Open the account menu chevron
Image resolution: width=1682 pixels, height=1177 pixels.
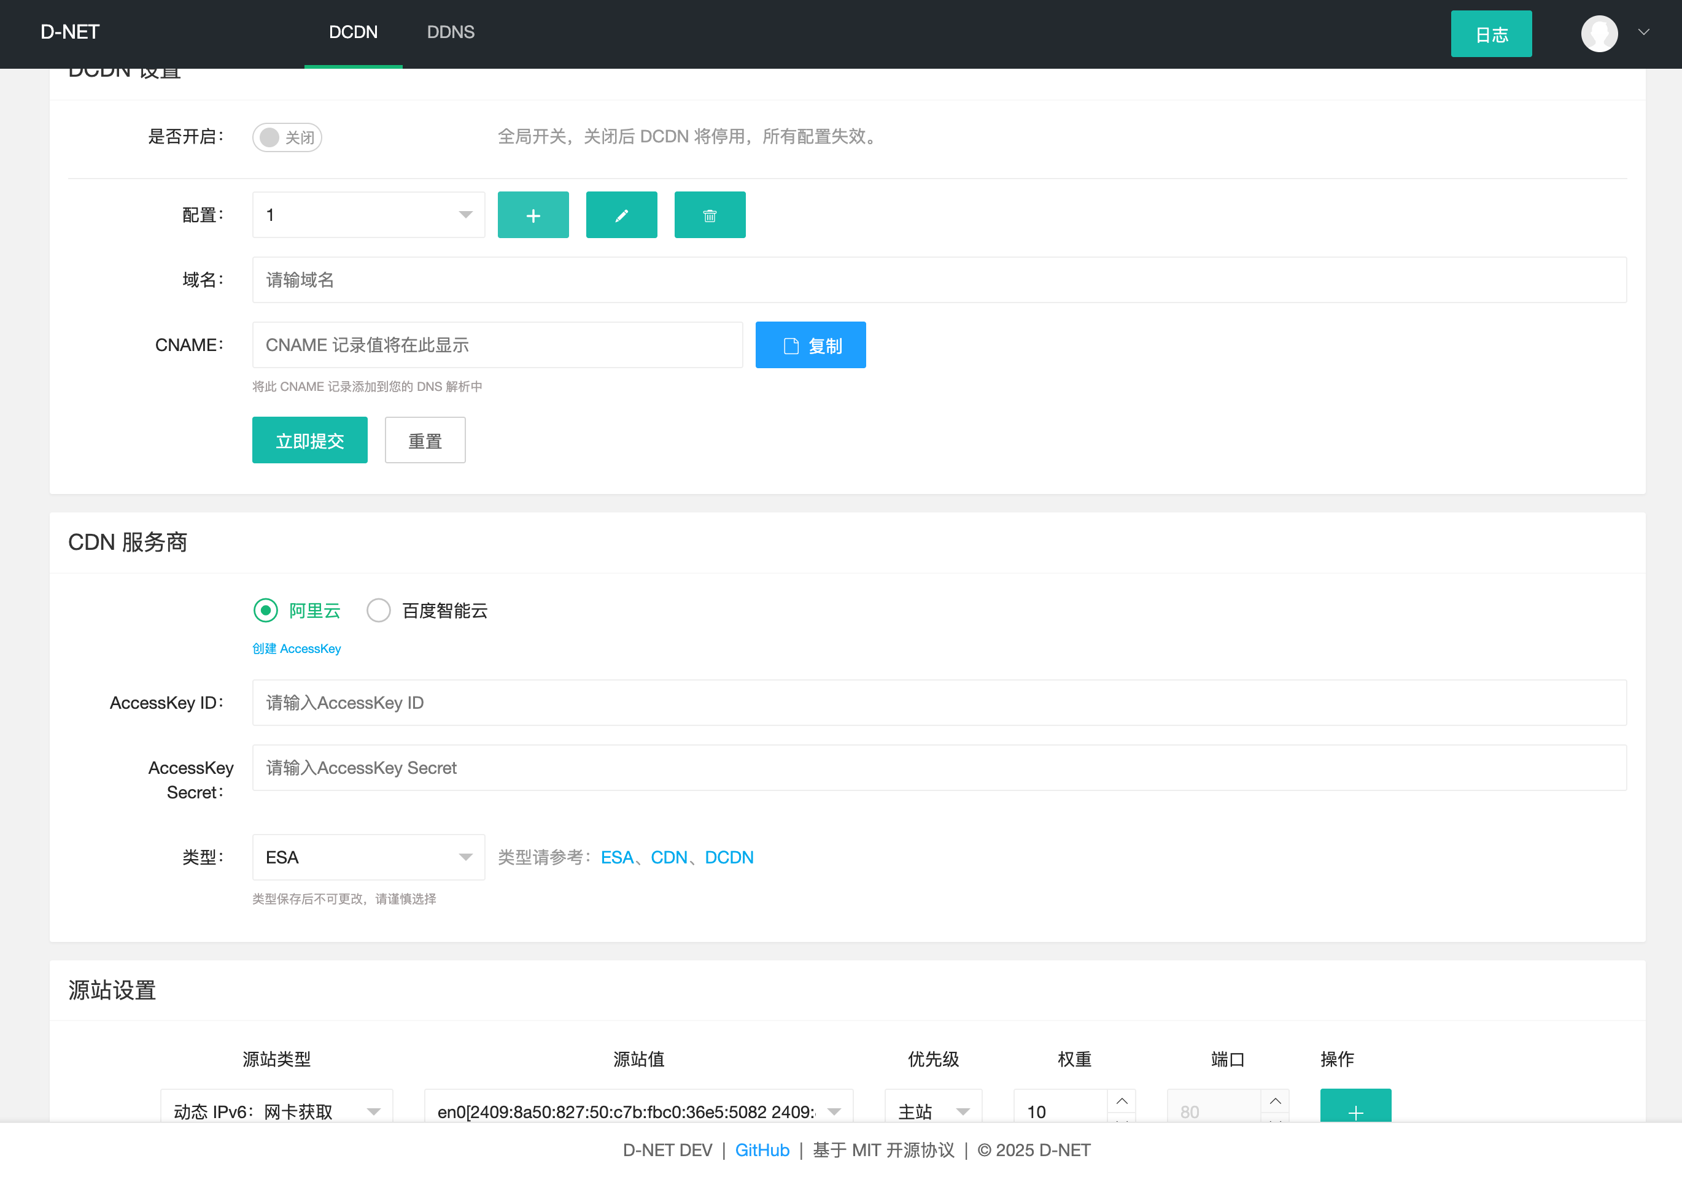pyautogui.click(x=1643, y=33)
